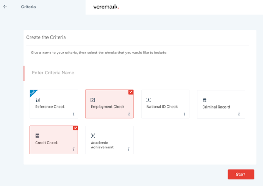Open info for Reference Check
Screen dimensions: 263x186
pyautogui.click(x=73, y=113)
